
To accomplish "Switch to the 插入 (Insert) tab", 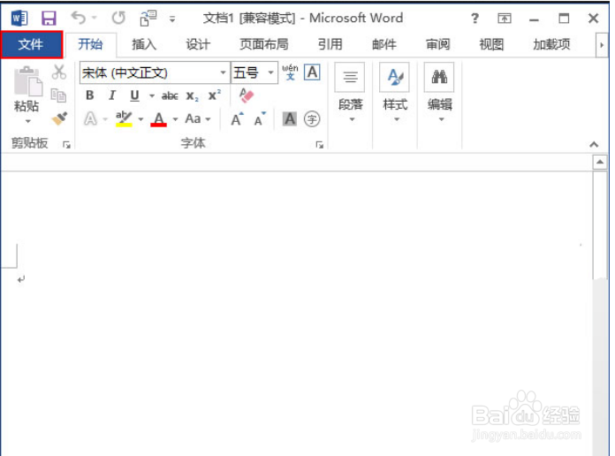I will pyautogui.click(x=144, y=44).
